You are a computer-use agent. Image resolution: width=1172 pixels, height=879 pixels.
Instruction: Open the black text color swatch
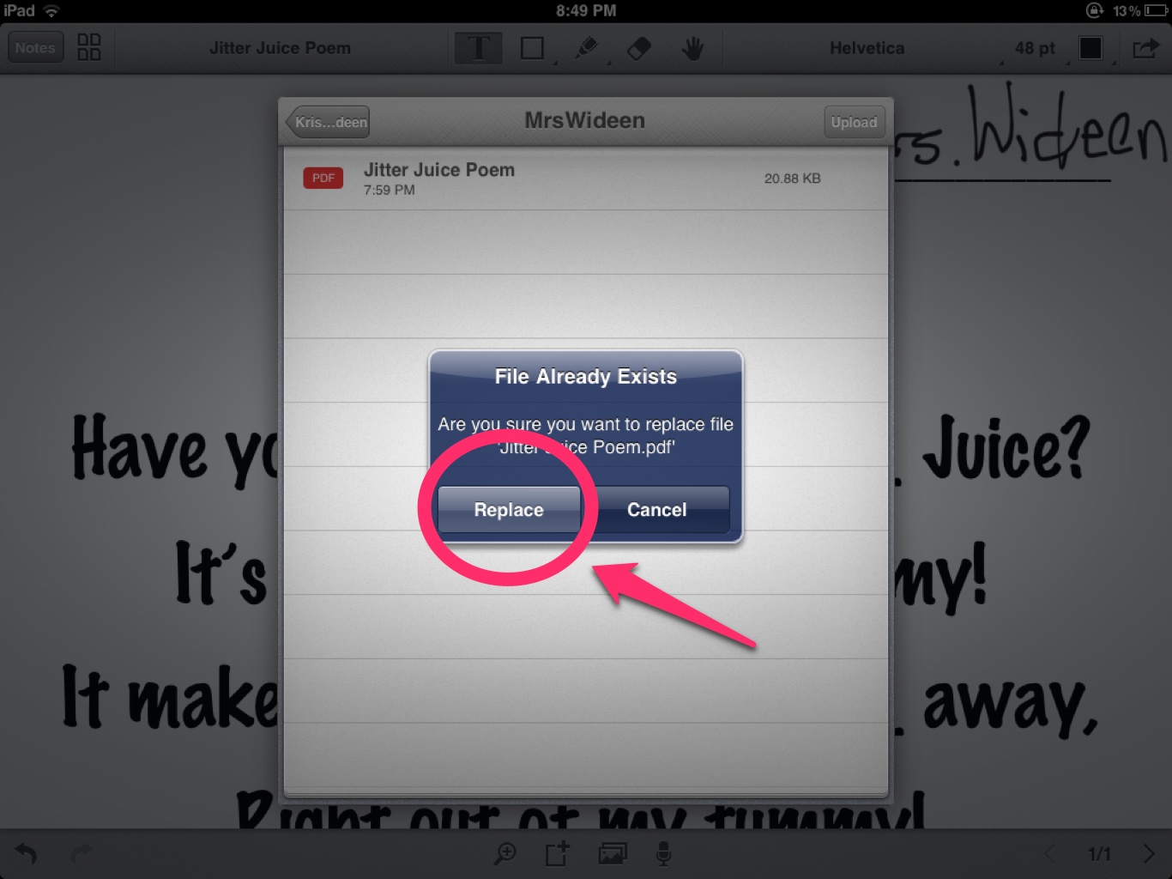[1090, 48]
